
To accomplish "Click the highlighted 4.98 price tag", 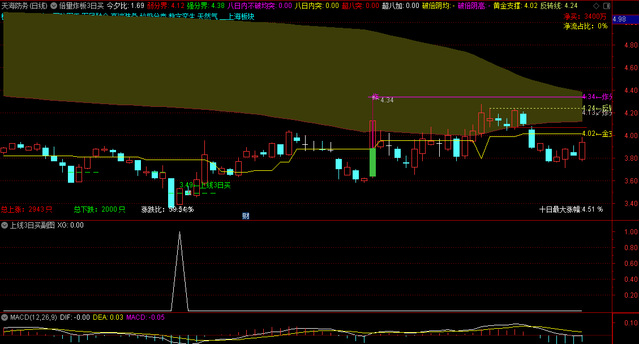I will click(x=625, y=19).
